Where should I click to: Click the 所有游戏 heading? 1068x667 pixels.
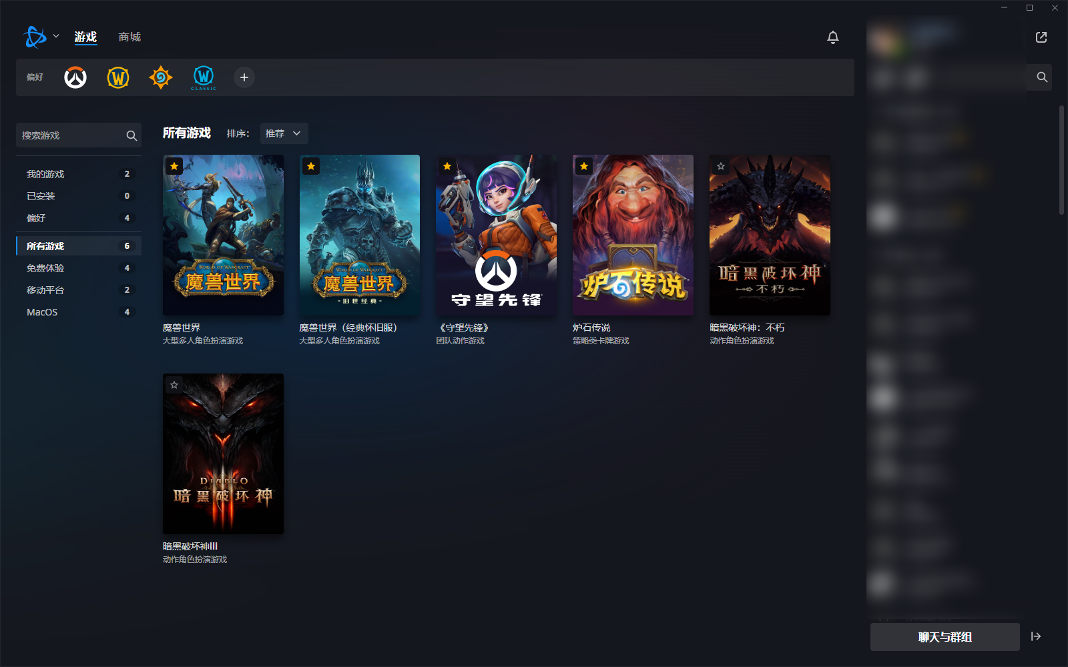187,133
